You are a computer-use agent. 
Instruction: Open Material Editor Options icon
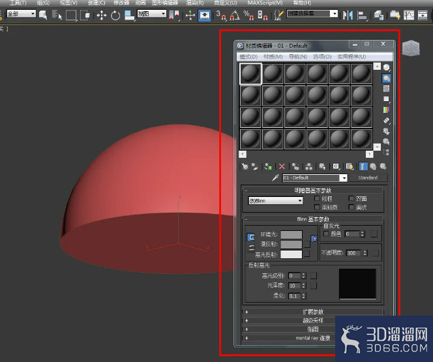coord(386,131)
